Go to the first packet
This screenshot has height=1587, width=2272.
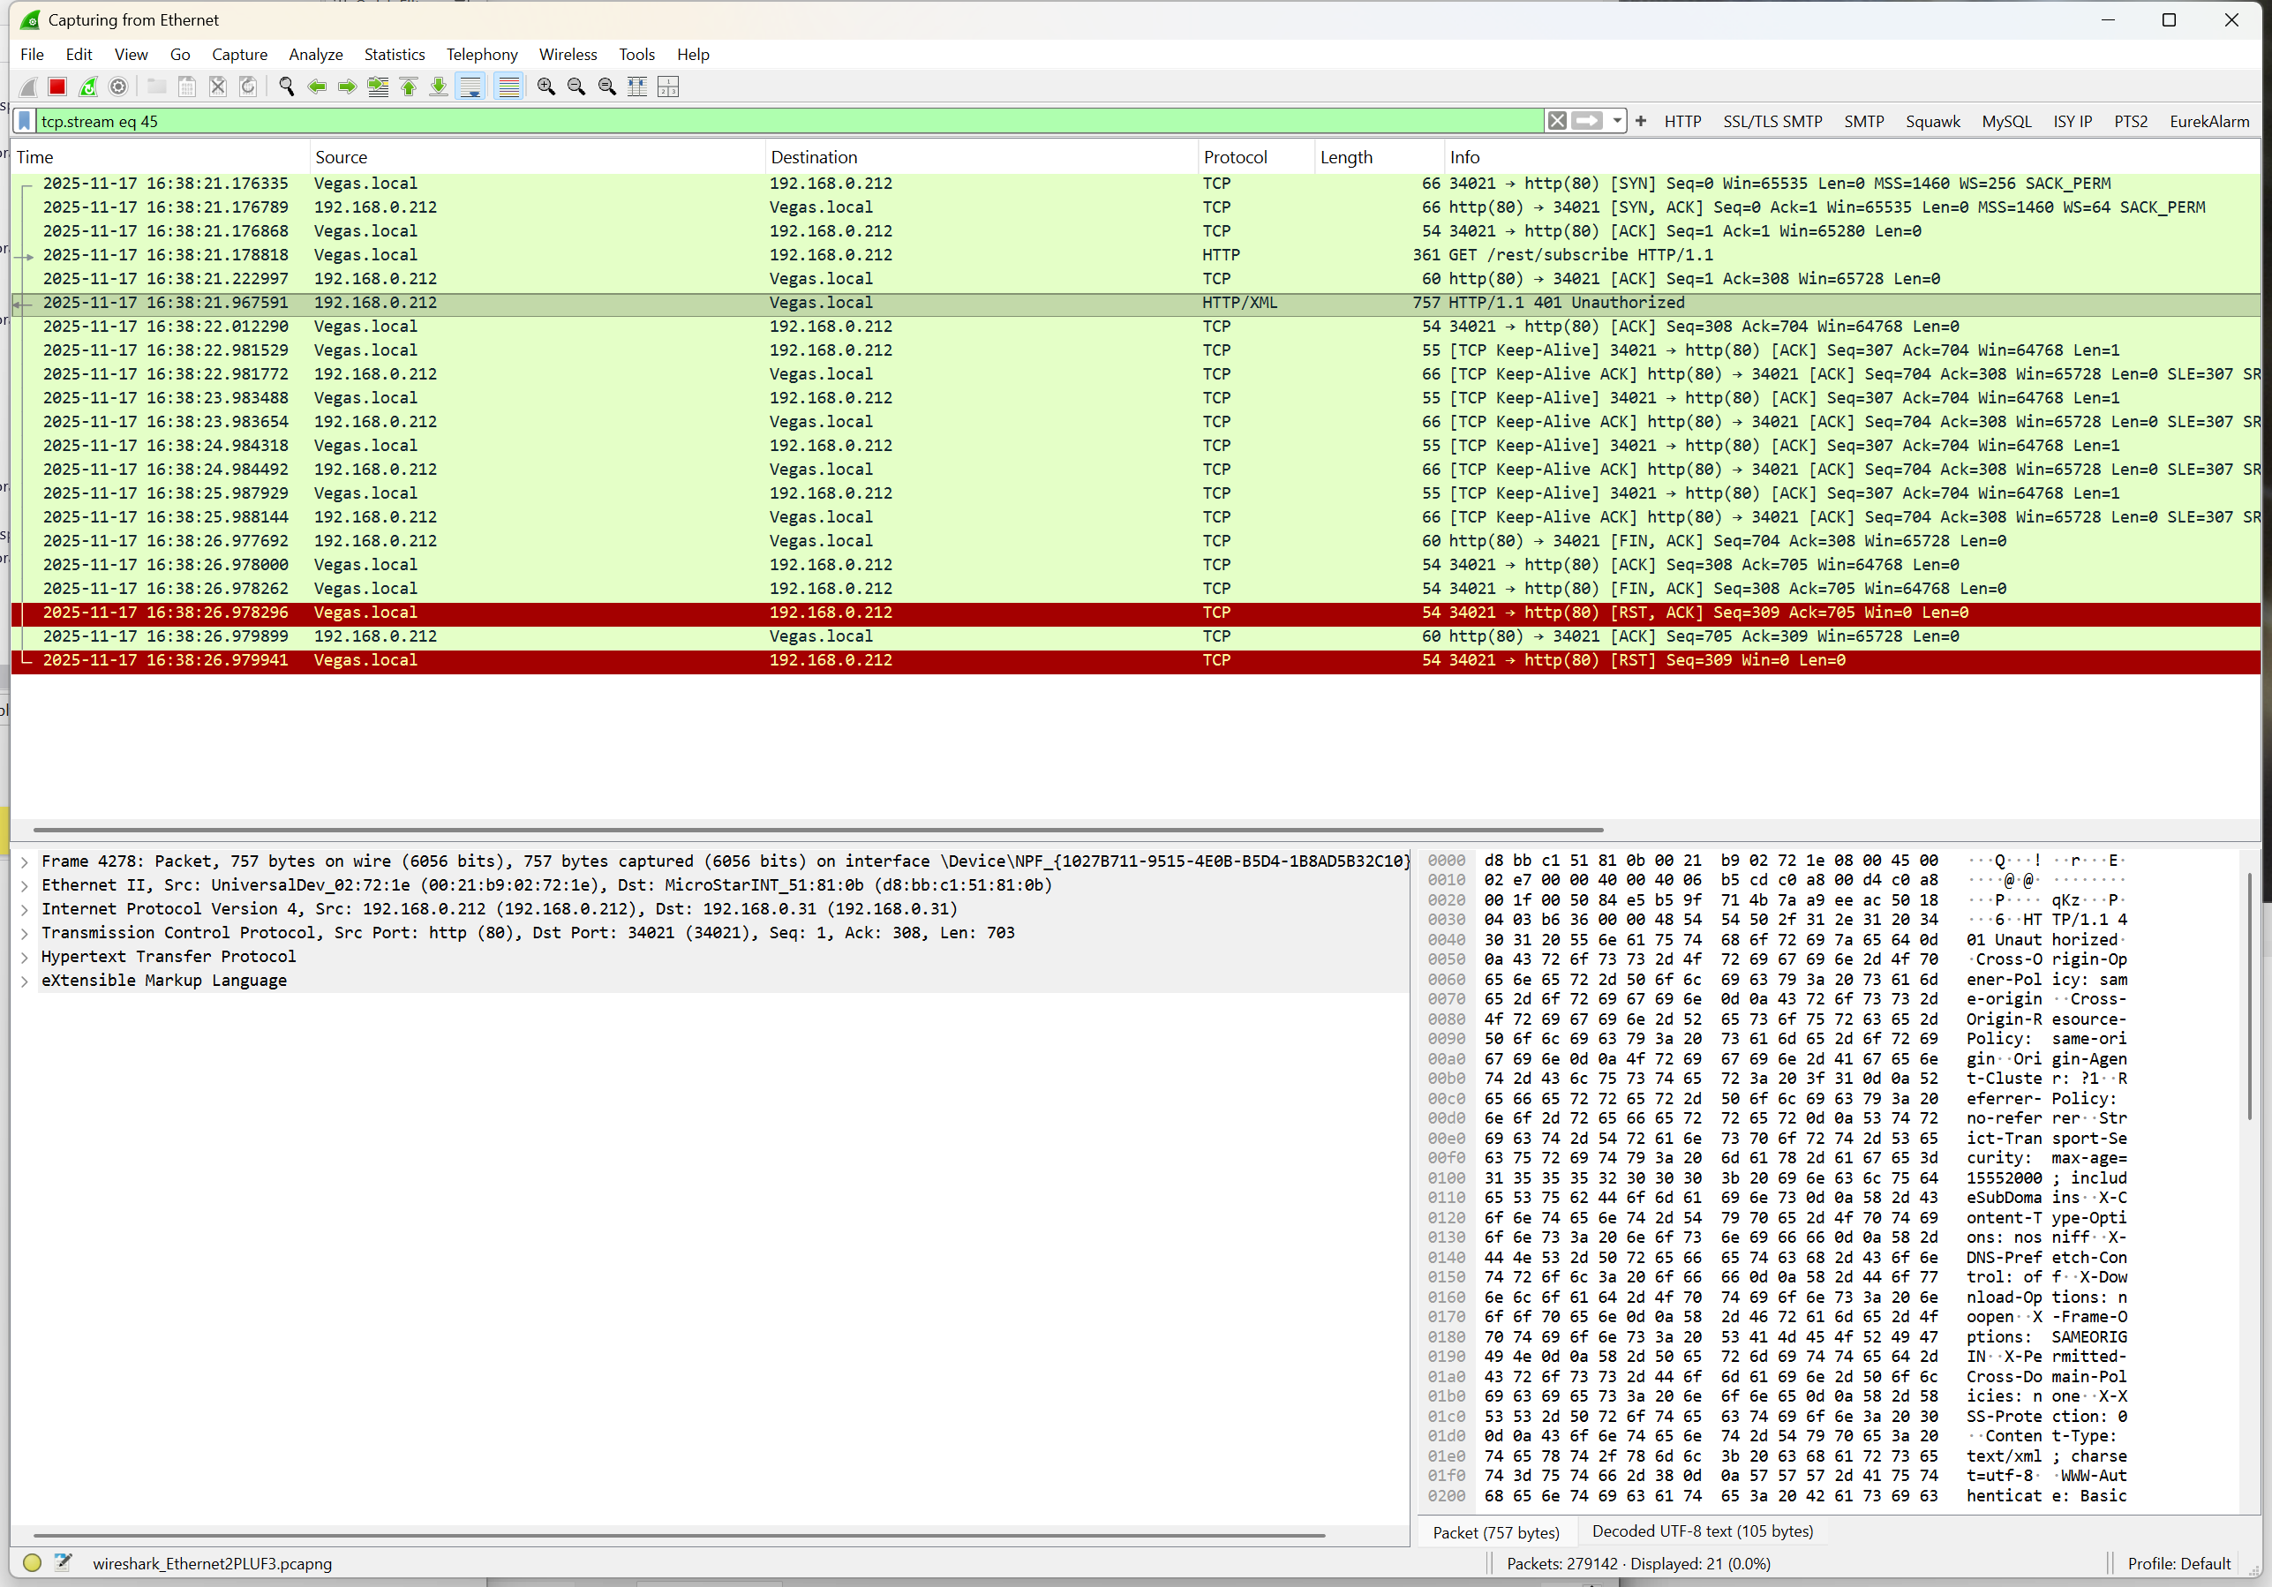tap(409, 87)
